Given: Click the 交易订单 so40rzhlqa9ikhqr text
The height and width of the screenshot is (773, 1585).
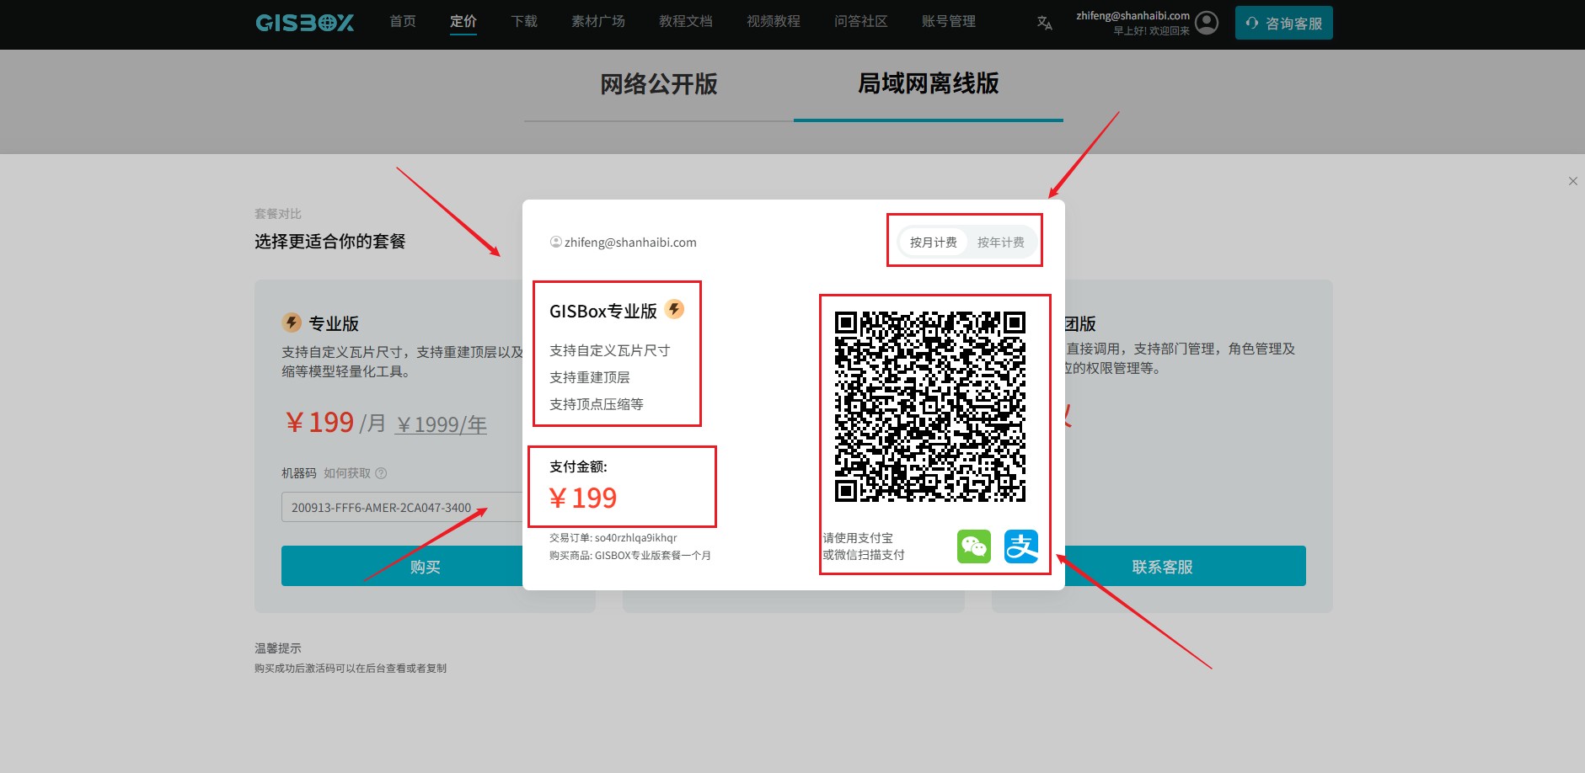Looking at the screenshot, I should pos(613,537).
